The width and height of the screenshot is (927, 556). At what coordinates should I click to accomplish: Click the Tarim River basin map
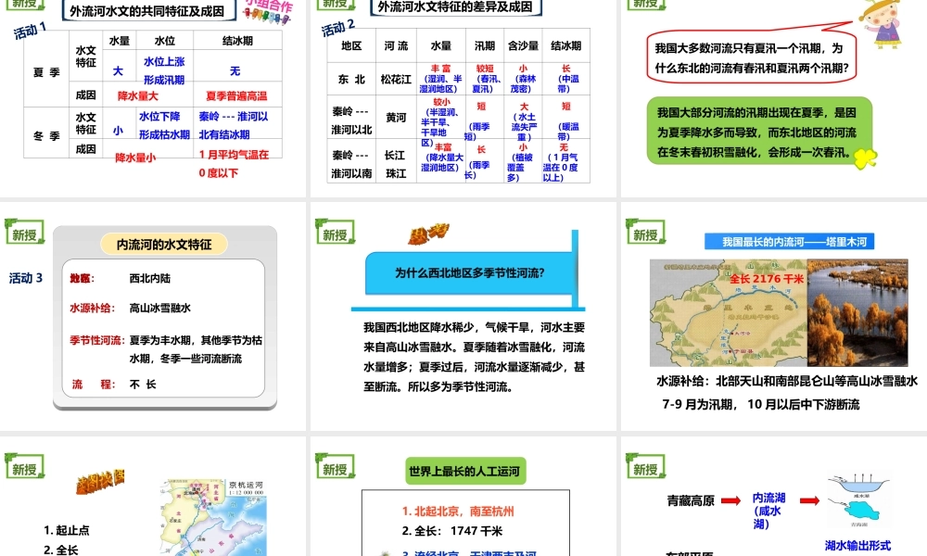729,312
